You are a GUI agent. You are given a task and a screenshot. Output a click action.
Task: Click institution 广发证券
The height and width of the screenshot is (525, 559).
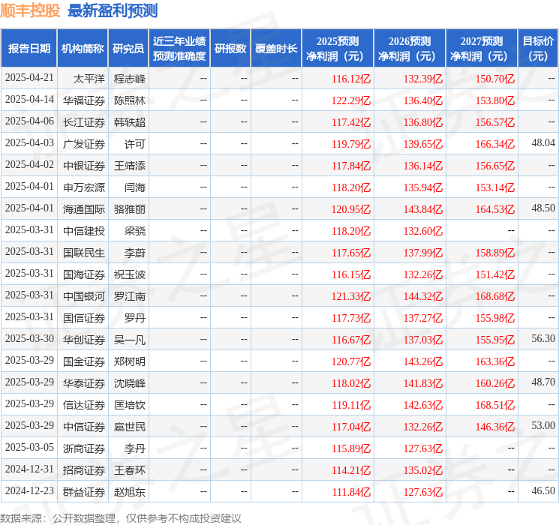pyautogui.click(x=84, y=144)
